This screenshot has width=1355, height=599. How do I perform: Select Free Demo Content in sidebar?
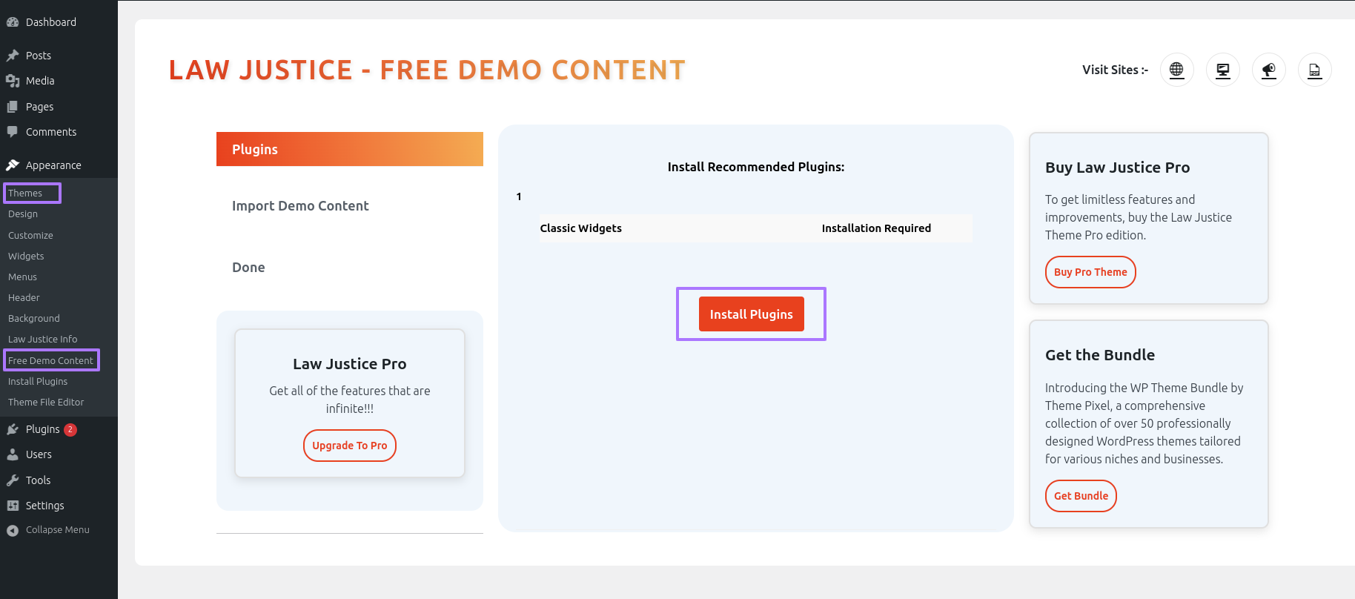click(x=50, y=360)
